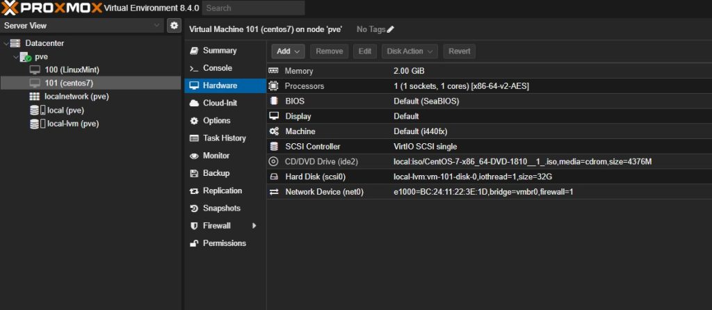Click the Machine gears icon
Screen dimensions: 712x310
coord(273,131)
